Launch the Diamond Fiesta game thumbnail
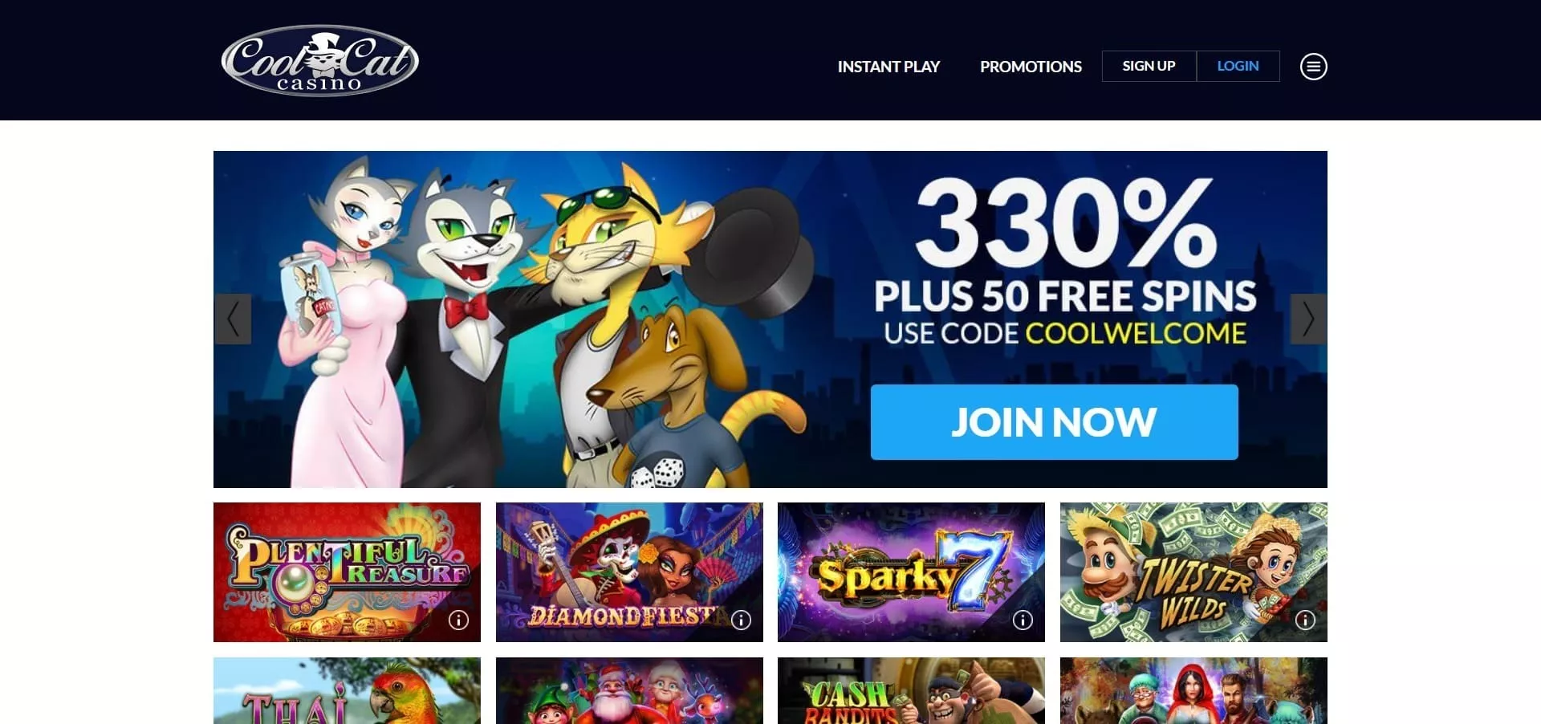The width and height of the screenshot is (1541, 724). tap(629, 572)
